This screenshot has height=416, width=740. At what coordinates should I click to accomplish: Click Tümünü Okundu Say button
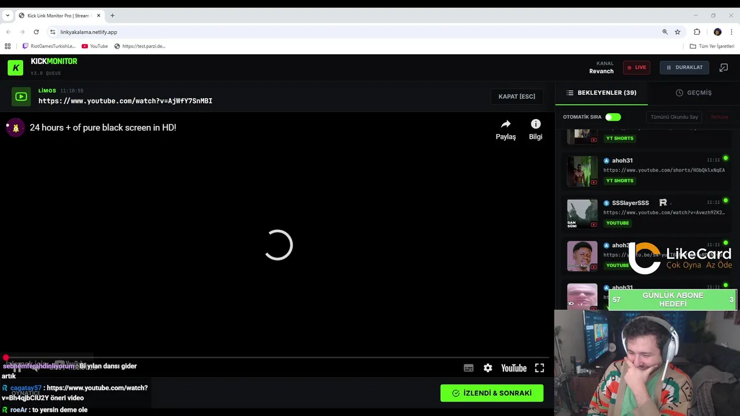(674, 117)
